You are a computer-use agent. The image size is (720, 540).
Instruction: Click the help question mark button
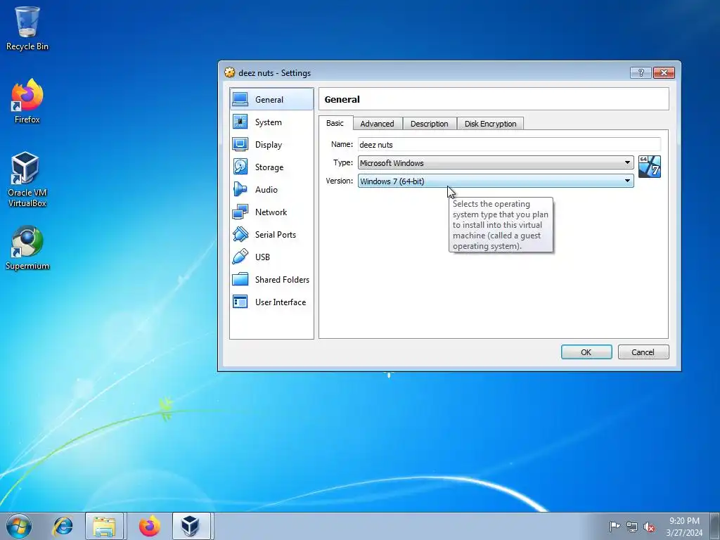(641, 72)
